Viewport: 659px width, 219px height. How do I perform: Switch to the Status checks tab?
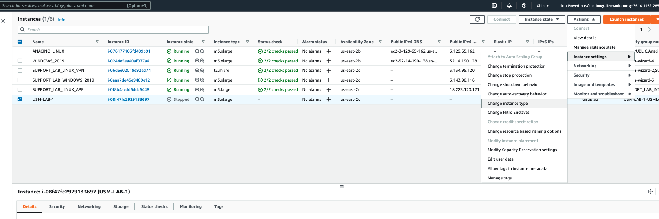click(154, 206)
